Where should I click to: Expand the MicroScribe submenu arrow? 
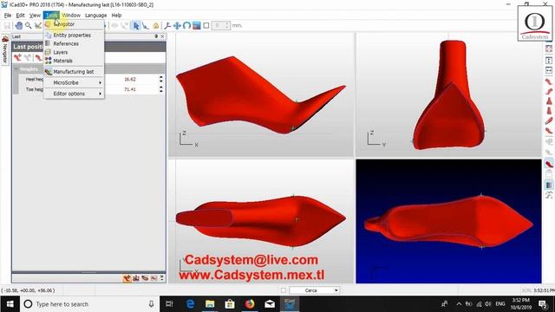(x=101, y=83)
